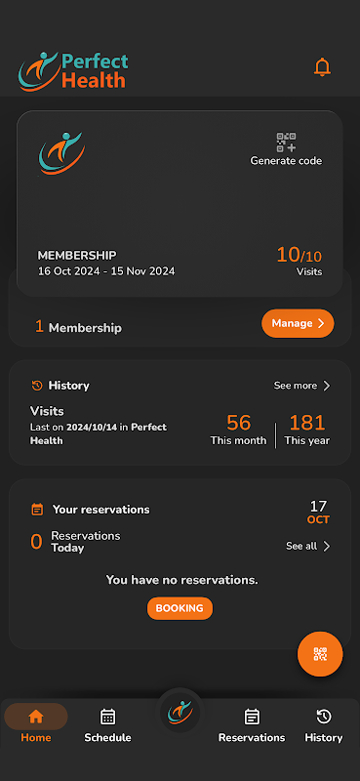Open the Home tab
This screenshot has width=360, height=781.
pos(36,723)
